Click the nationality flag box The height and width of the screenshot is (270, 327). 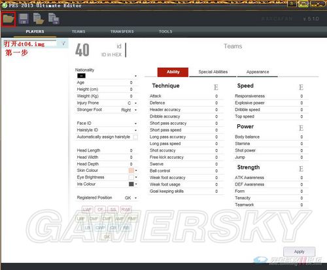click(x=81, y=76)
